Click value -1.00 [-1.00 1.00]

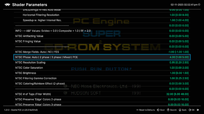pyautogui.click(x=178, y=52)
